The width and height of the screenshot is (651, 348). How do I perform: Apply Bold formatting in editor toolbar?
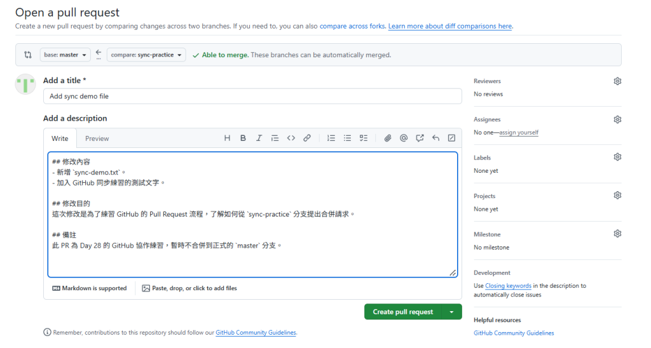[243, 138]
